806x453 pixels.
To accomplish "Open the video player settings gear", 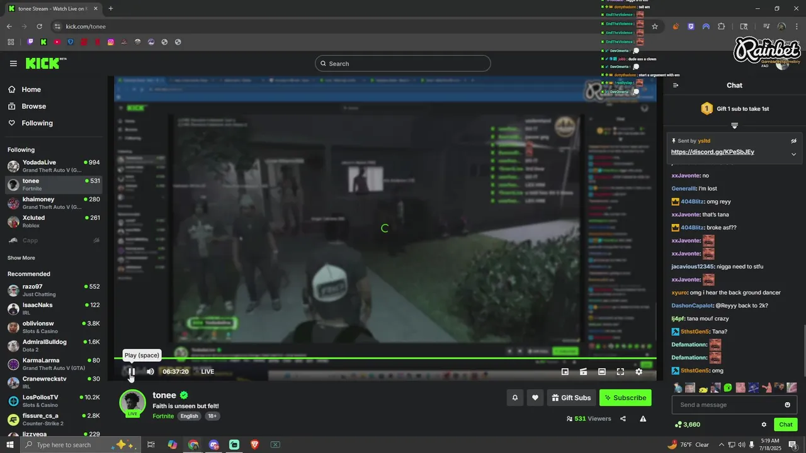I will click(639, 372).
